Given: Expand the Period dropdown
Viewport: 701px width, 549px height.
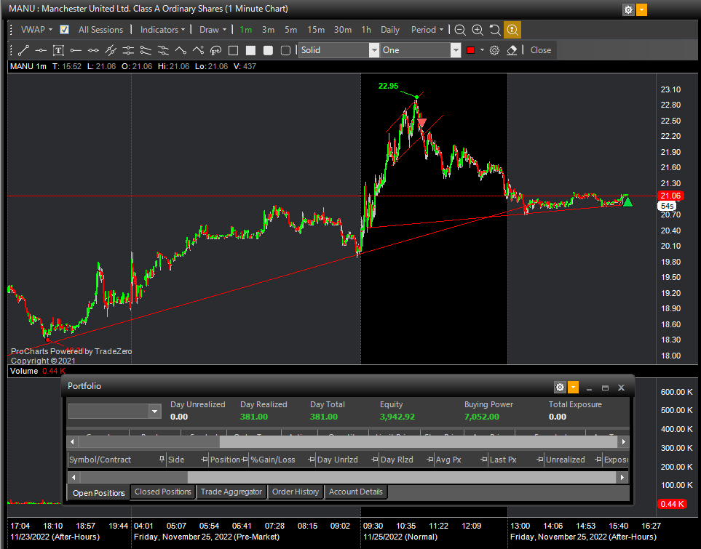Looking at the screenshot, I should point(427,30).
